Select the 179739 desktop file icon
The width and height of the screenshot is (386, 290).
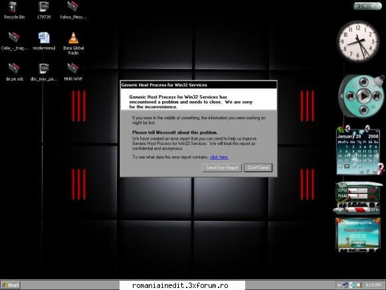coord(44,10)
